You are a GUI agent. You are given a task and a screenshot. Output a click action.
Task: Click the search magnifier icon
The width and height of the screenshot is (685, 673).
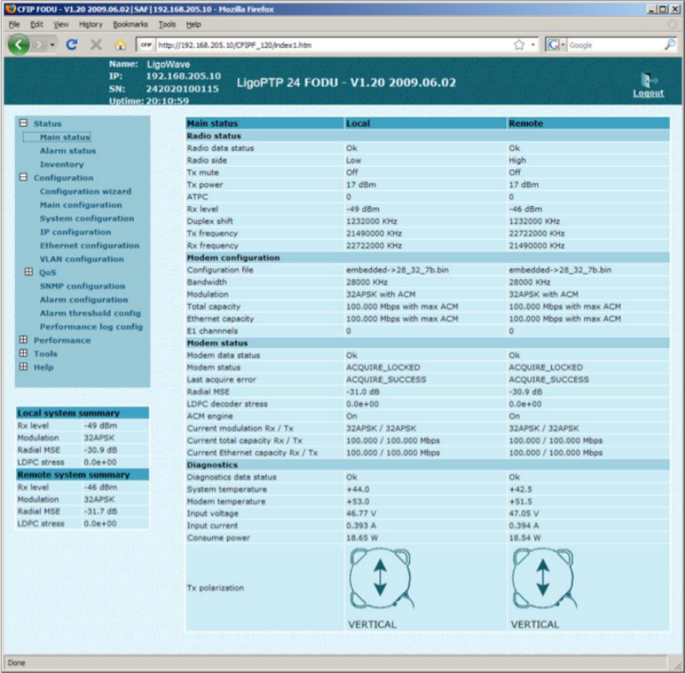[x=670, y=44]
